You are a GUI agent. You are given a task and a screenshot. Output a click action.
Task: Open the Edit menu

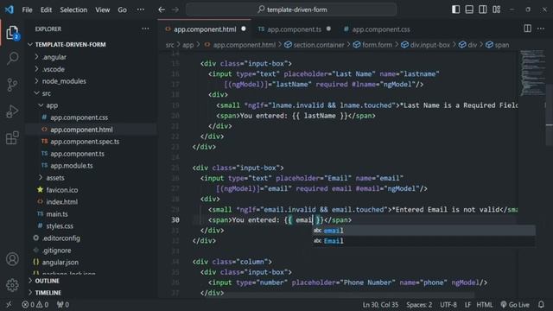click(46, 10)
